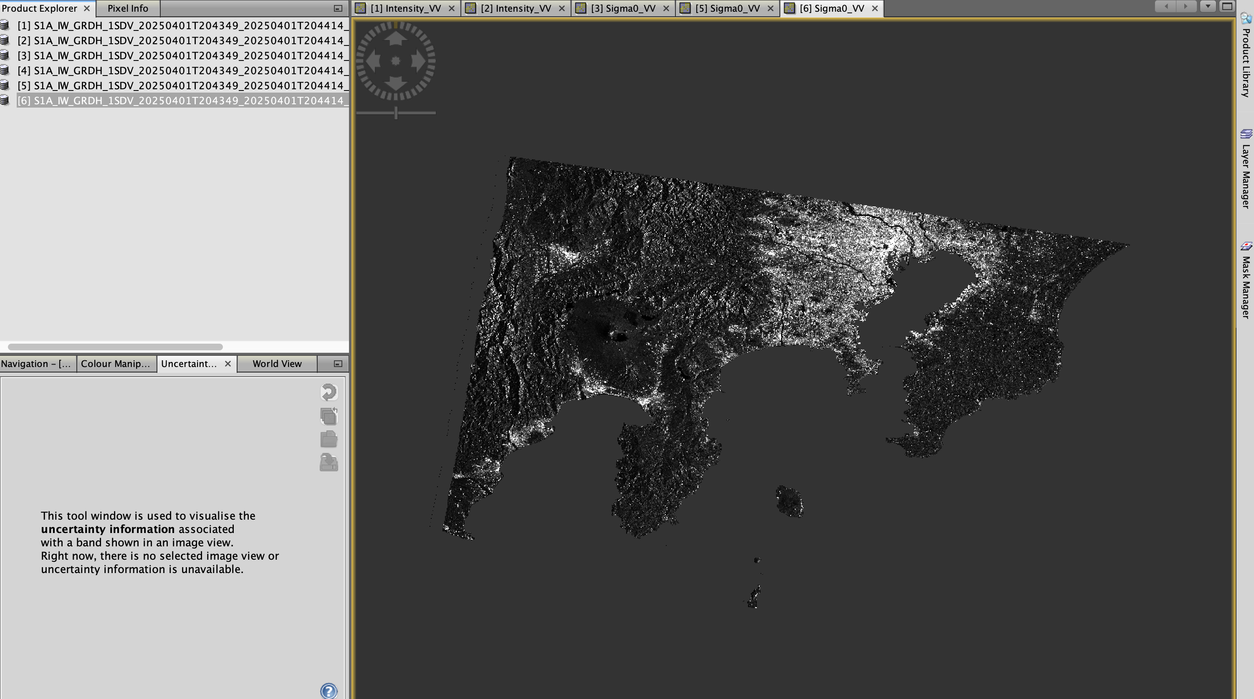Pan the image right with navigation arrow
This screenshot has height=699, width=1254.
point(418,61)
